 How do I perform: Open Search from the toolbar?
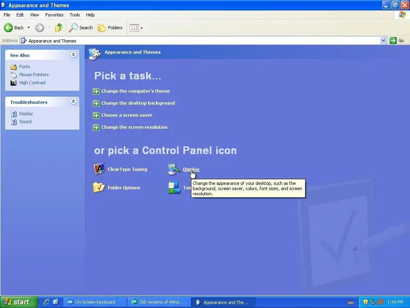click(x=81, y=28)
